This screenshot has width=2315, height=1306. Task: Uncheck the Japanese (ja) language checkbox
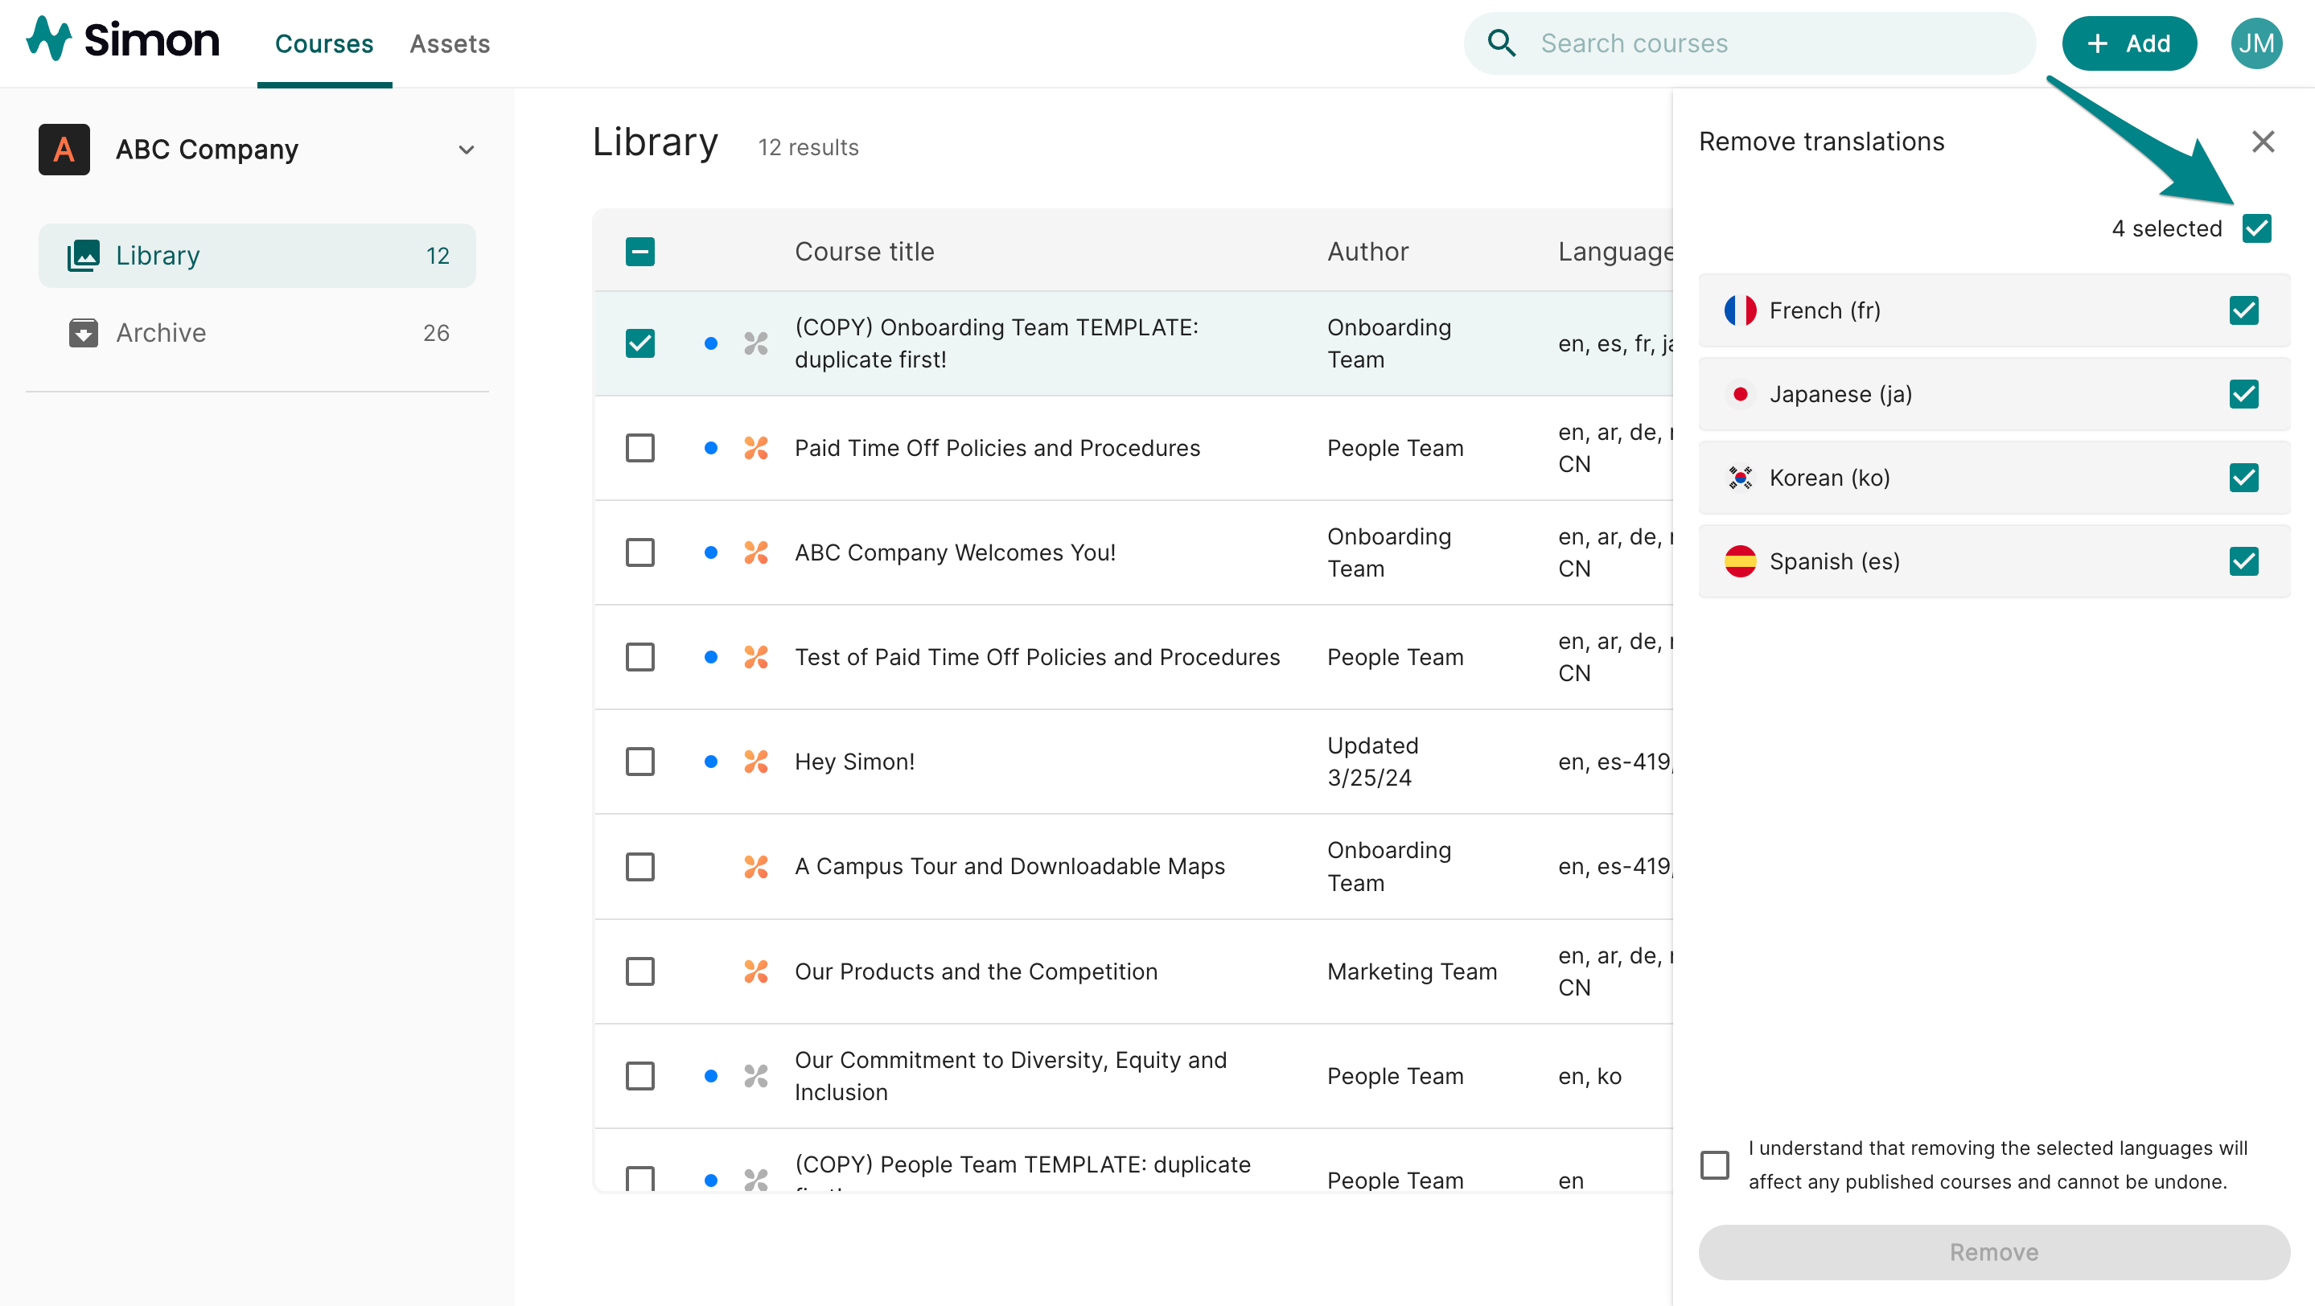[2243, 393]
